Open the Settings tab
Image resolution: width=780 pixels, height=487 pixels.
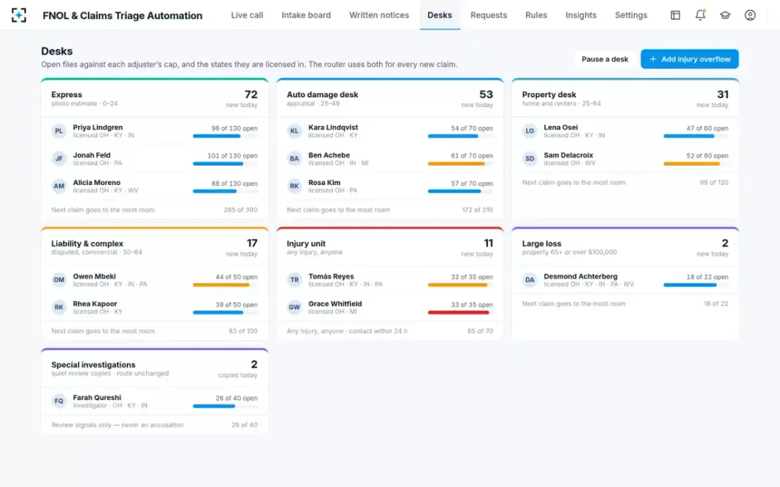631,15
